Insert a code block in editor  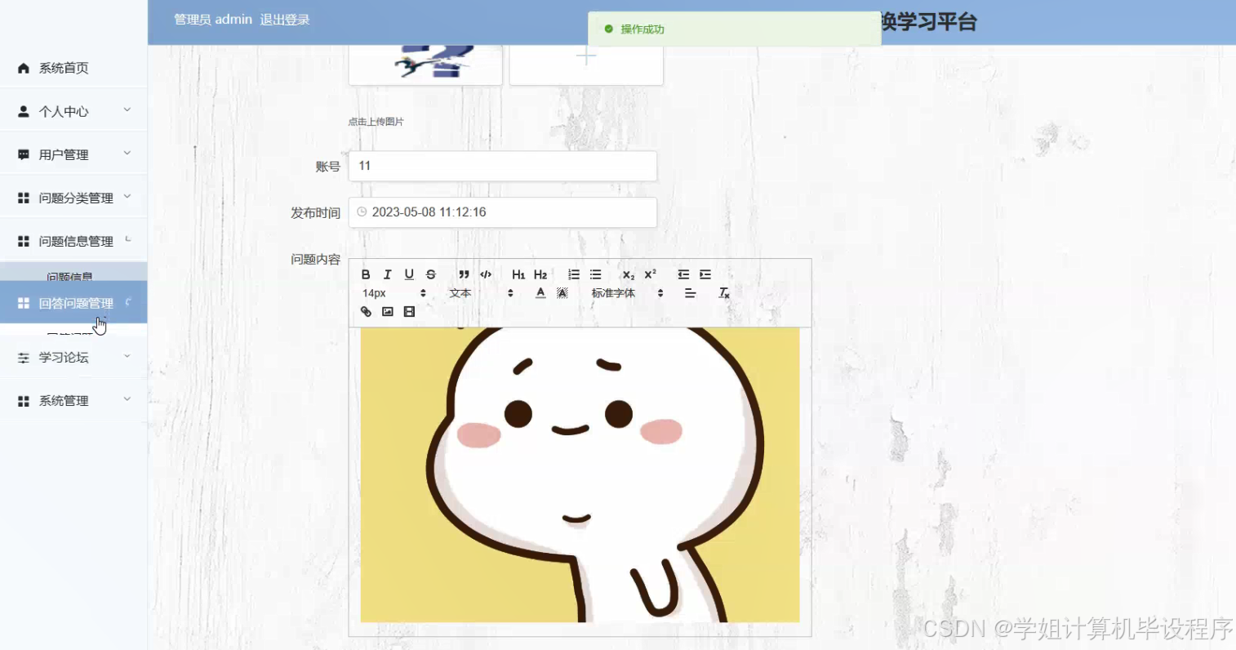[486, 274]
